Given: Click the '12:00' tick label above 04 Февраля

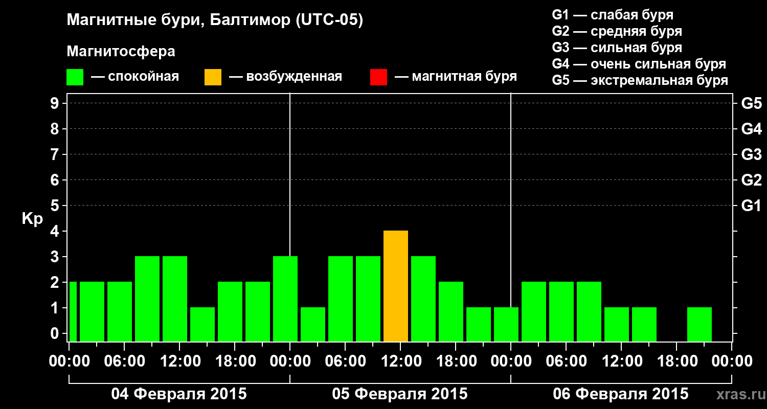Looking at the screenshot, I should 179,361.
